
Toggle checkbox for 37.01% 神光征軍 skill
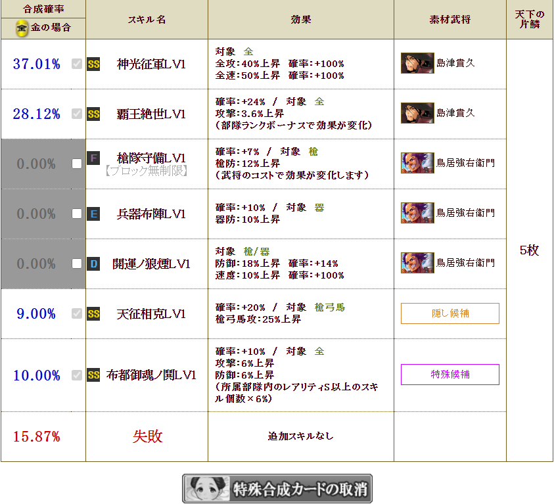[x=77, y=64]
